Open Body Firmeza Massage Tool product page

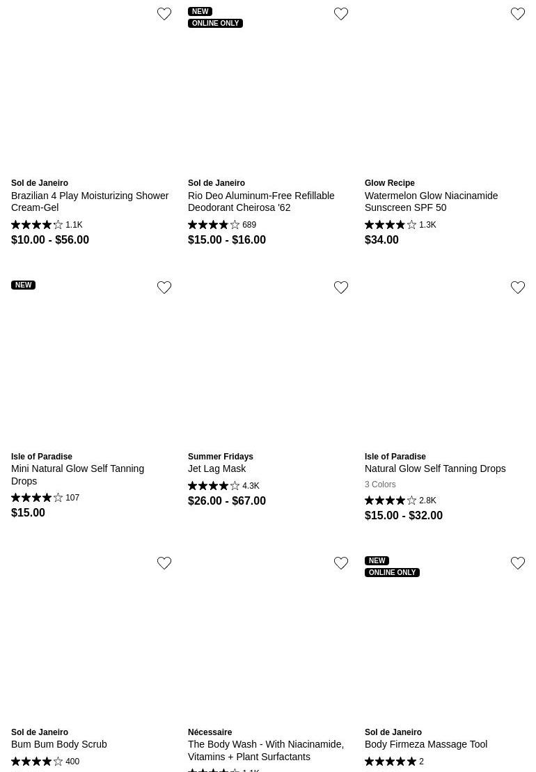(426, 744)
